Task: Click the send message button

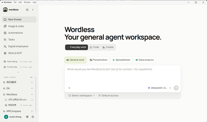Action: pyautogui.click(x=176, y=88)
